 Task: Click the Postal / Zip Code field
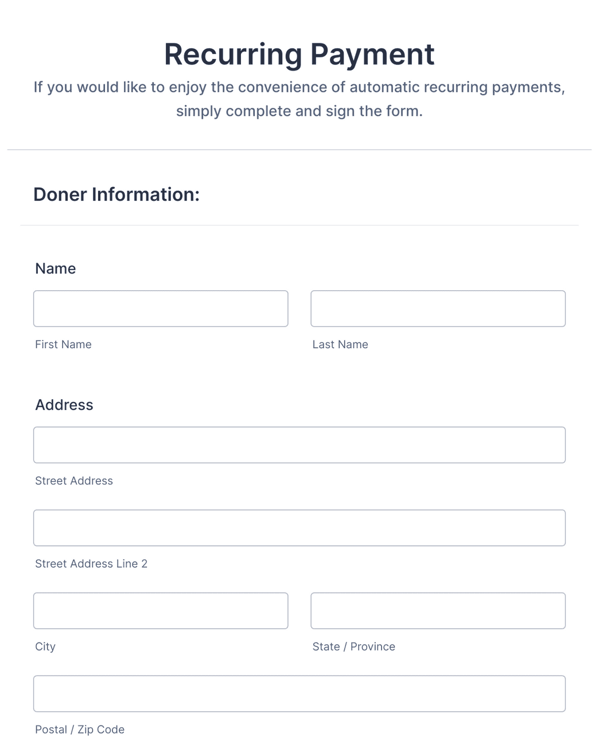click(x=299, y=693)
